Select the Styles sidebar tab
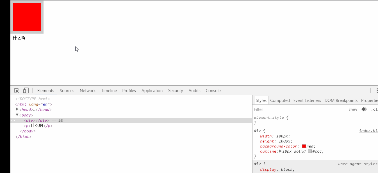Screen dimensions: 378x173 point(261,100)
